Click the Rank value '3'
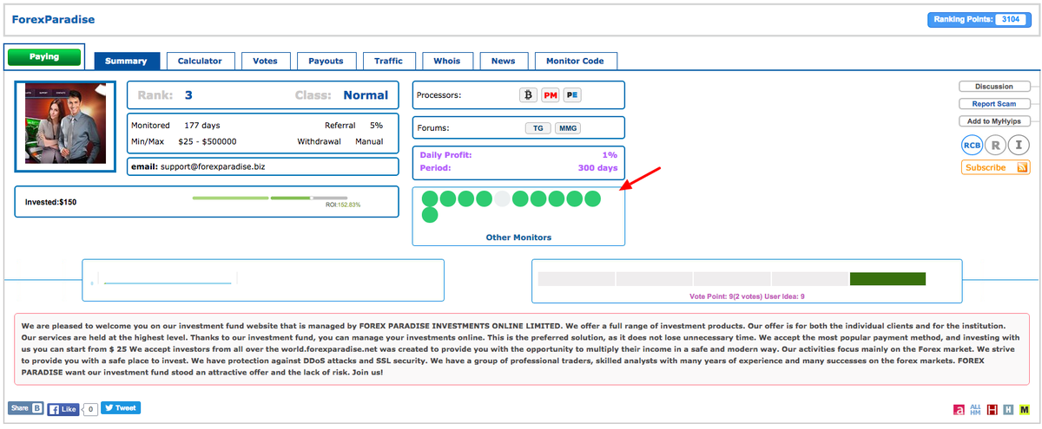 [188, 95]
